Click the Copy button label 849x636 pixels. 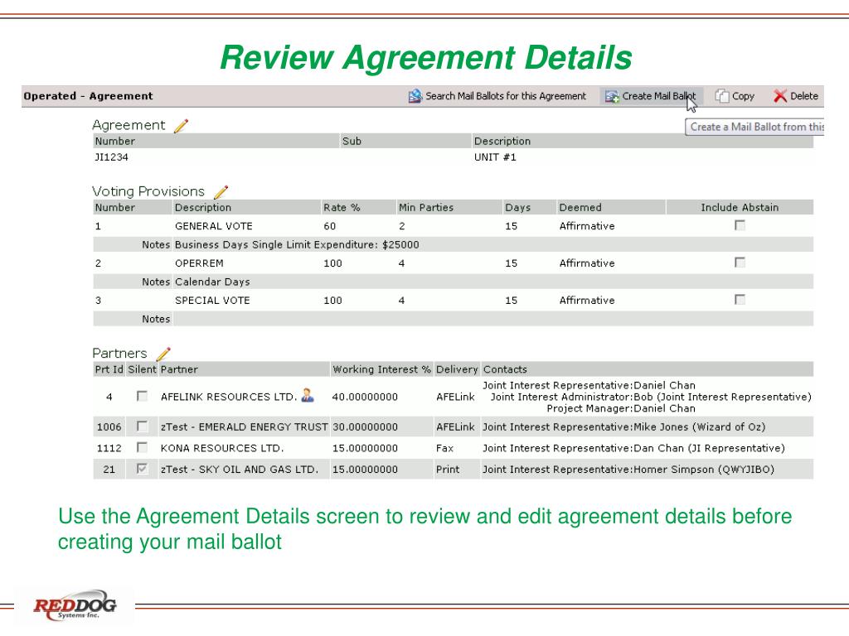(x=743, y=96)
